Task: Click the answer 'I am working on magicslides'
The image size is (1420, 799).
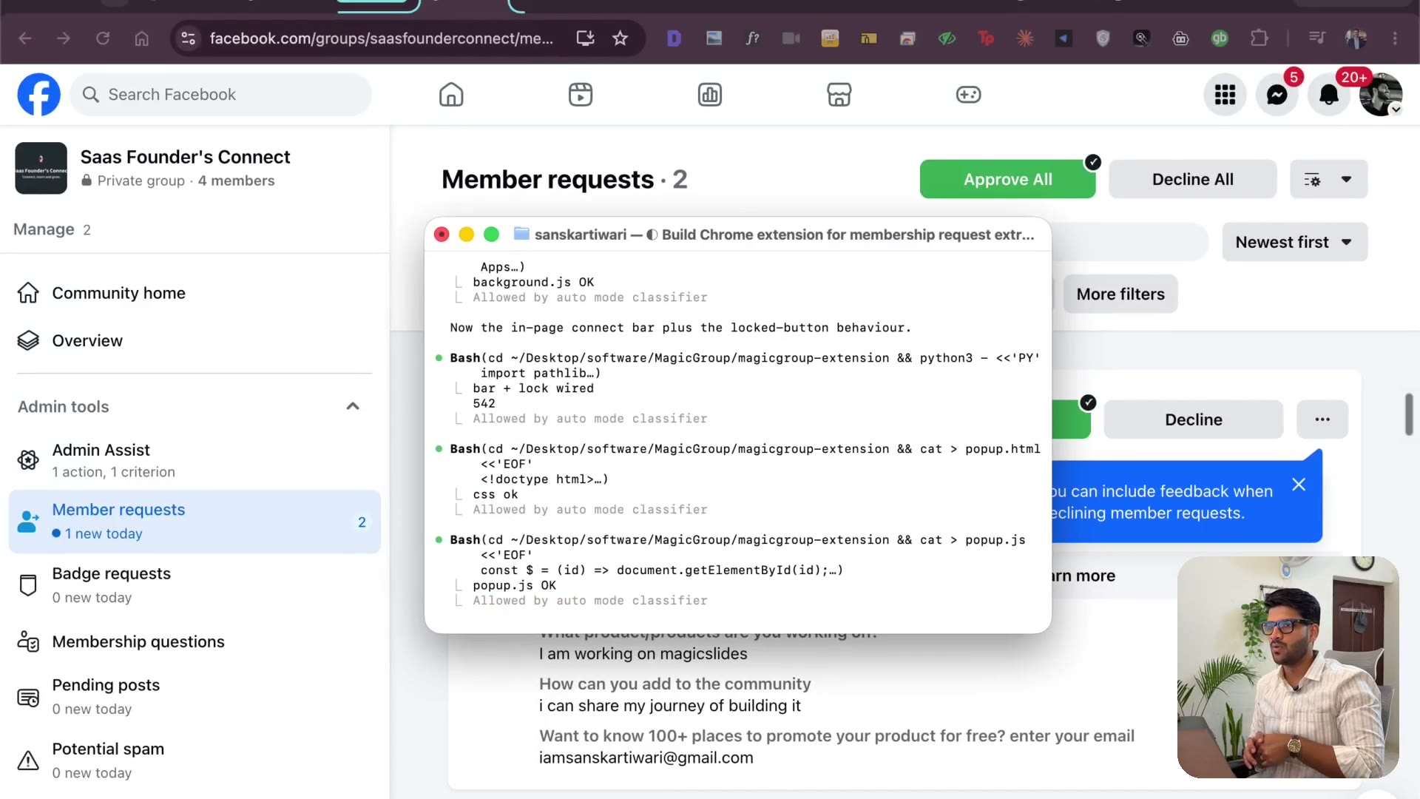Action: click(x=643, y=654)
